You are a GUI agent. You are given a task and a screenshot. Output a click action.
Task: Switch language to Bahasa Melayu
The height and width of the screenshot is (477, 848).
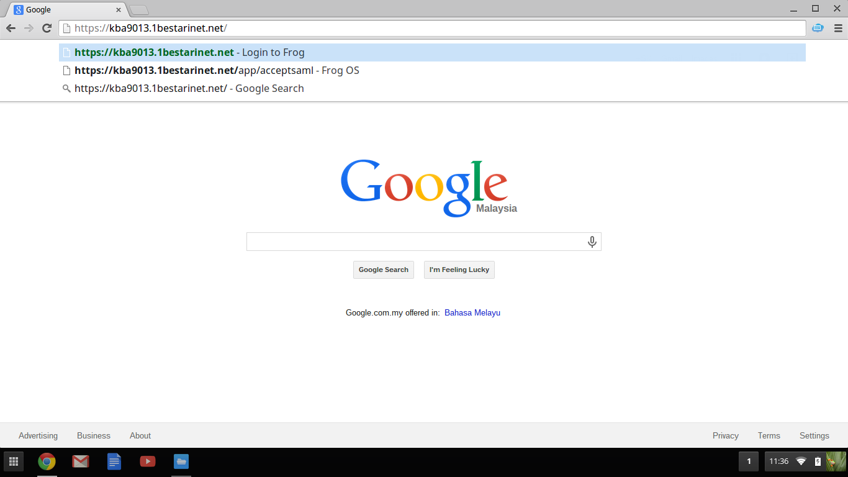pyautogui.click(x=472, y=312)
